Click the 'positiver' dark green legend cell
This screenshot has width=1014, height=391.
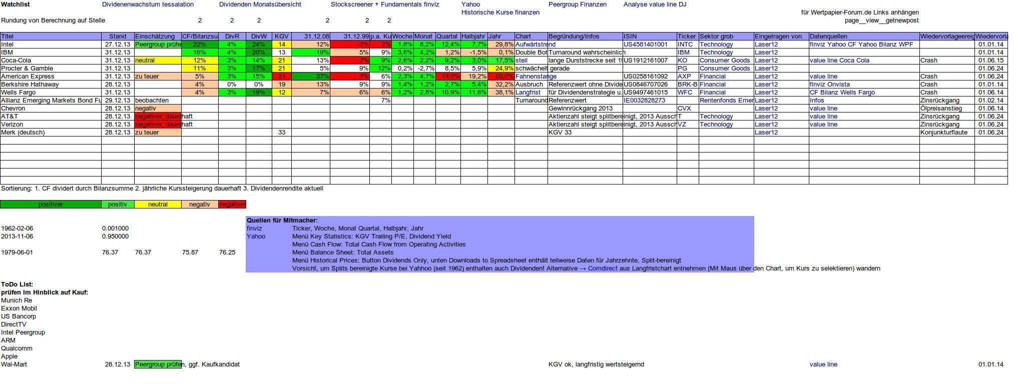[x=51, y=204]
